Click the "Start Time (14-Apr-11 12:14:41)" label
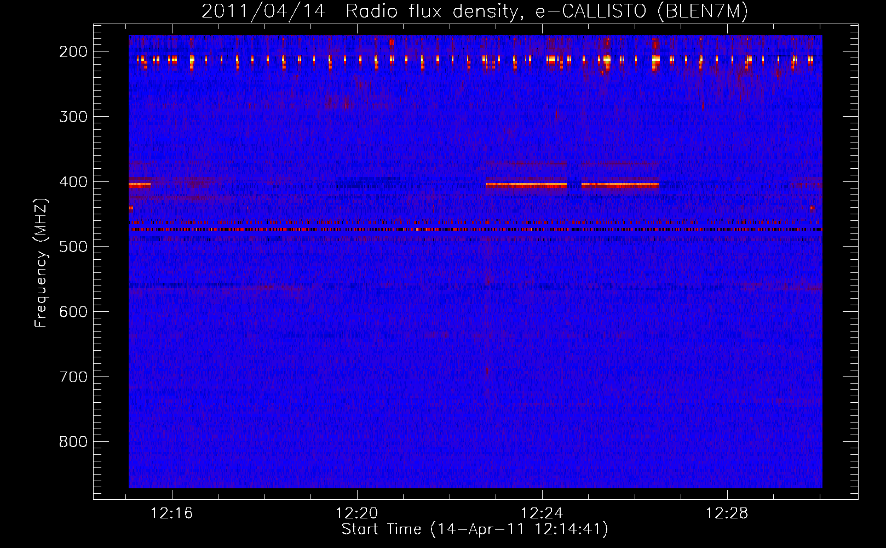The width and height of the screenshot is (886, 548). [x=475, y=529]
